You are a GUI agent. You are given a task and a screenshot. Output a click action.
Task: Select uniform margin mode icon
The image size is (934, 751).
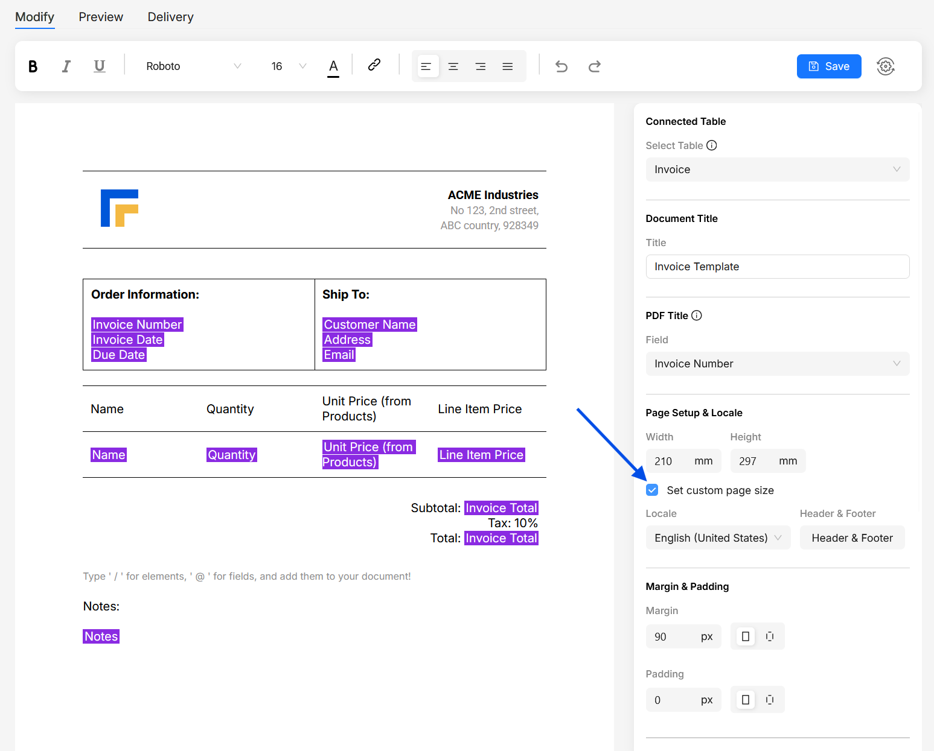coord(745,636)
